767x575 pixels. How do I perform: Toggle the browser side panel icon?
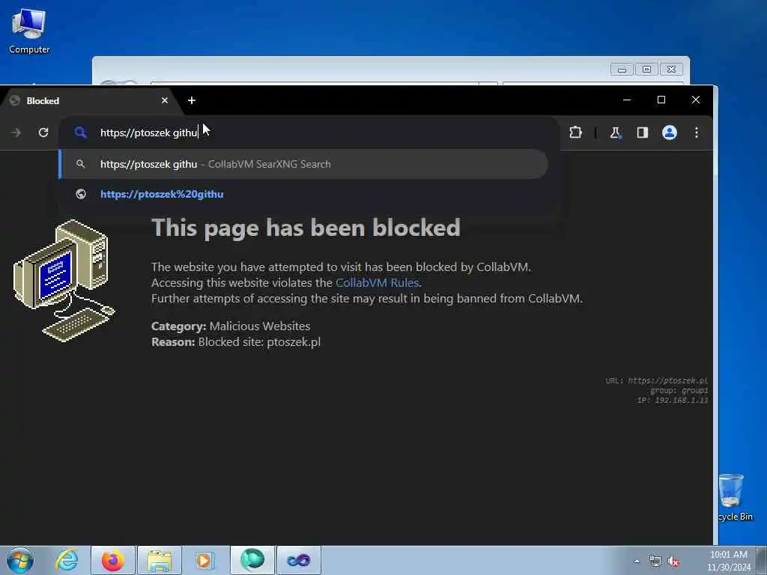point(642,133)
